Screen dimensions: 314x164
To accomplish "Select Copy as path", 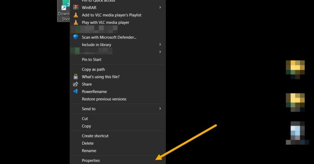I will click(x=118, y=69).
